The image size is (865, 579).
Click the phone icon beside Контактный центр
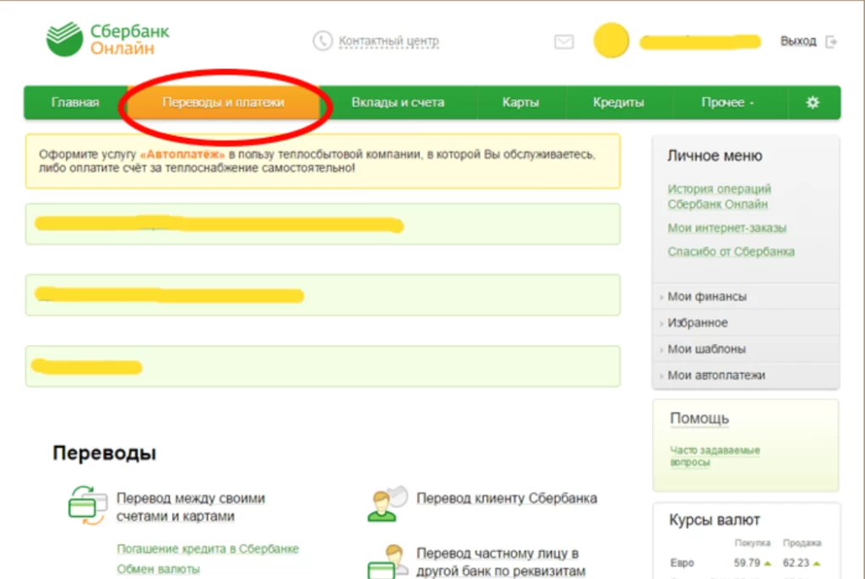point(322,41)
